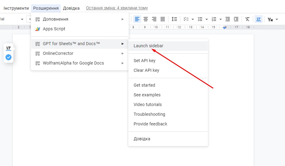The image size is (285, 166).
Task: Expand the Доповнення submenu arrow
Action: pyautogui.click(x=123, y=19)
